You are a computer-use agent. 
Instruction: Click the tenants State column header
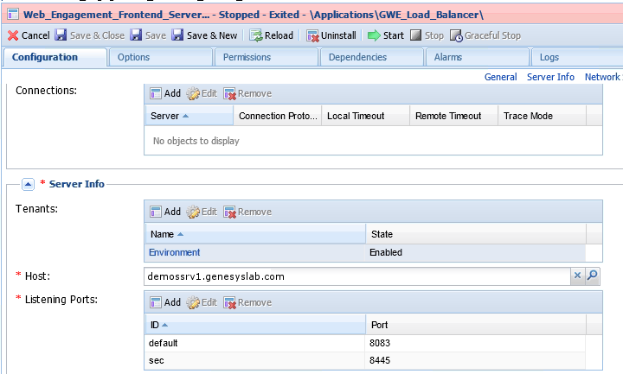[476, 234]
